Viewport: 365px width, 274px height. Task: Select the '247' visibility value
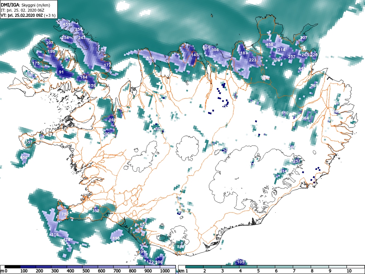(x=82, y=38)
